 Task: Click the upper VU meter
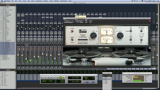[107, 31]
